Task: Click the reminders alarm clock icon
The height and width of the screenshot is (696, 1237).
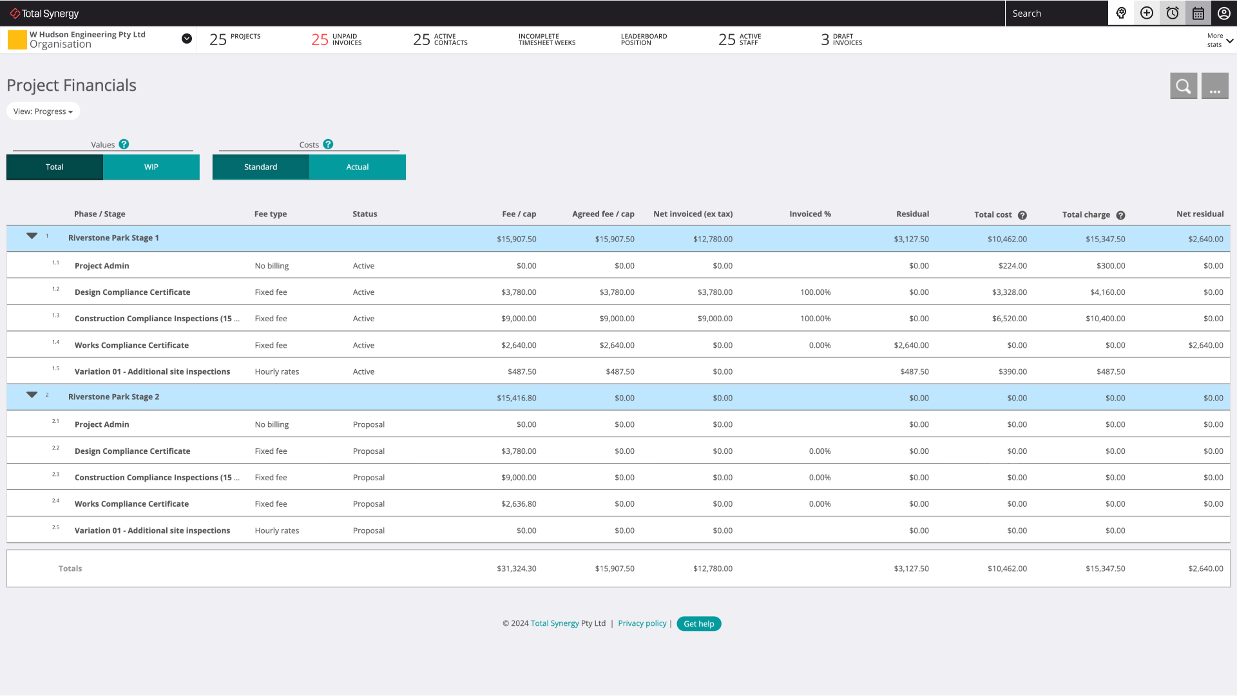Action: (1172, 13)
